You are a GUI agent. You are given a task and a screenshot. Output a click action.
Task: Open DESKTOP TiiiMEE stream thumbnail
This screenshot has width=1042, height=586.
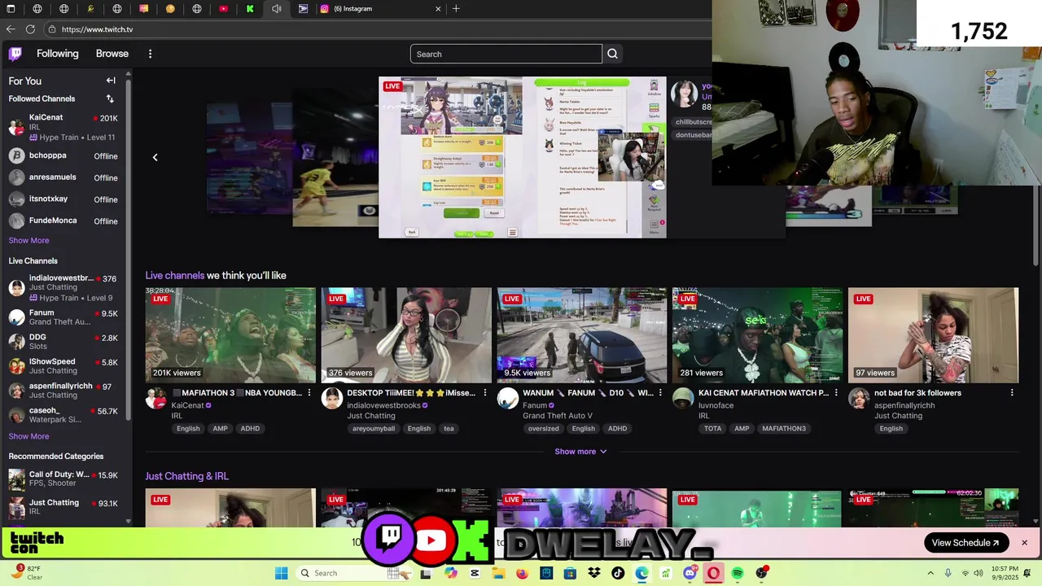point(406,335)
